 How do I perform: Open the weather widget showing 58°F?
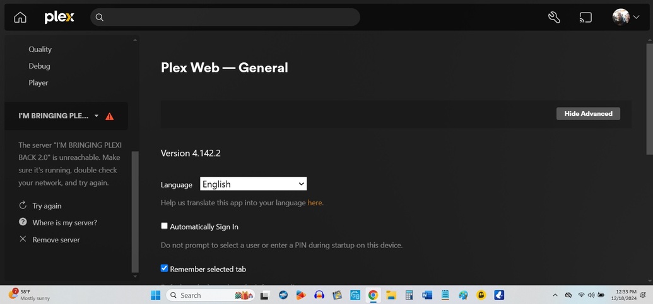(x=29, y=295)
